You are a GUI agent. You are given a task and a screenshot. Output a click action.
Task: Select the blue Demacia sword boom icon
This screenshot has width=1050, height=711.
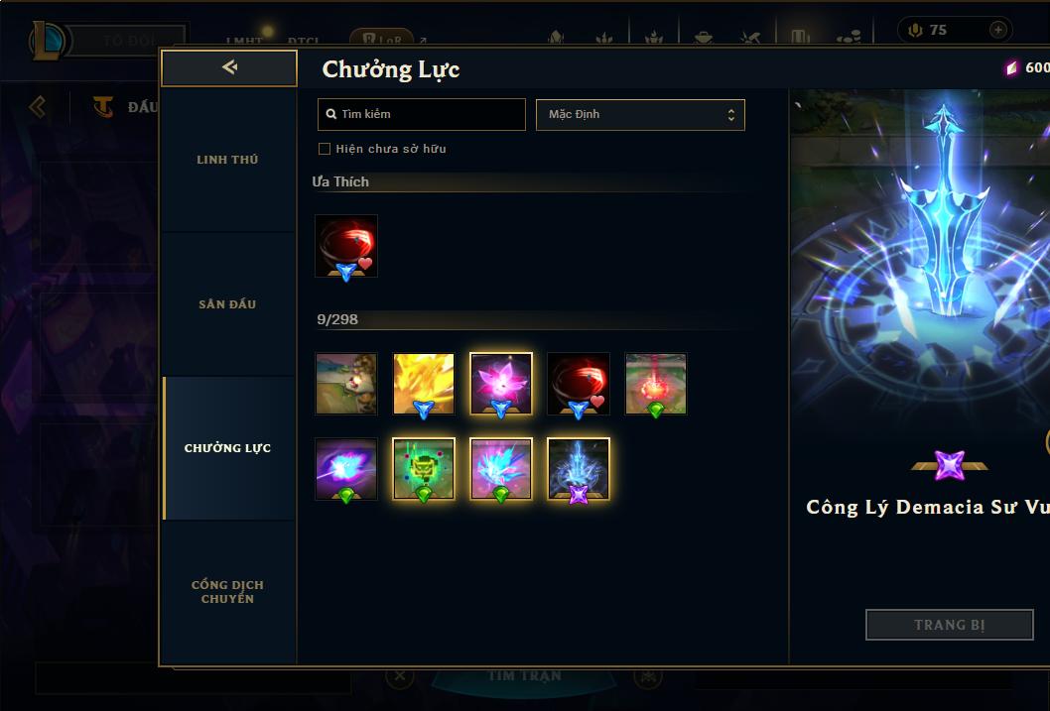(x=579, y=469)
